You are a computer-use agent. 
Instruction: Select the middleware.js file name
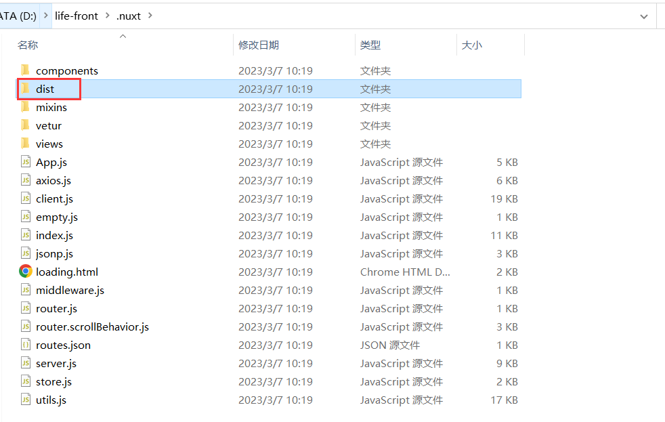(70, 290)
